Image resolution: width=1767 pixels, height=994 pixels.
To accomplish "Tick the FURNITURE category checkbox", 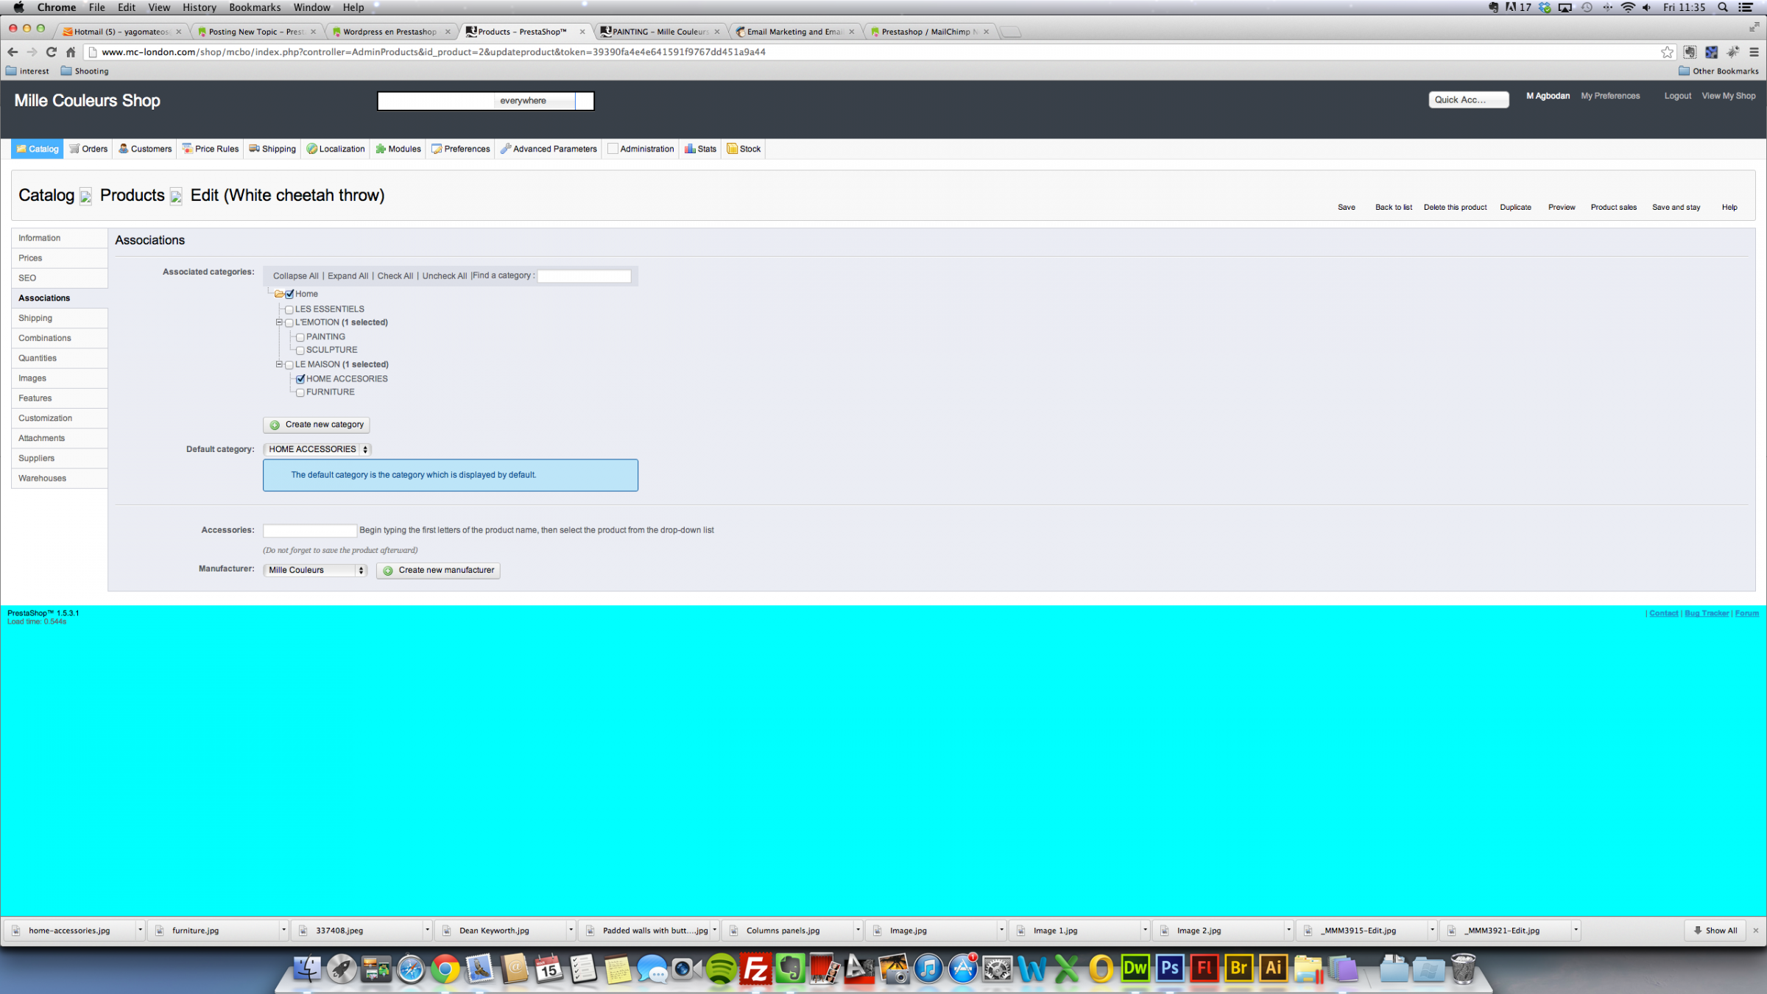I will click(300, 392).
